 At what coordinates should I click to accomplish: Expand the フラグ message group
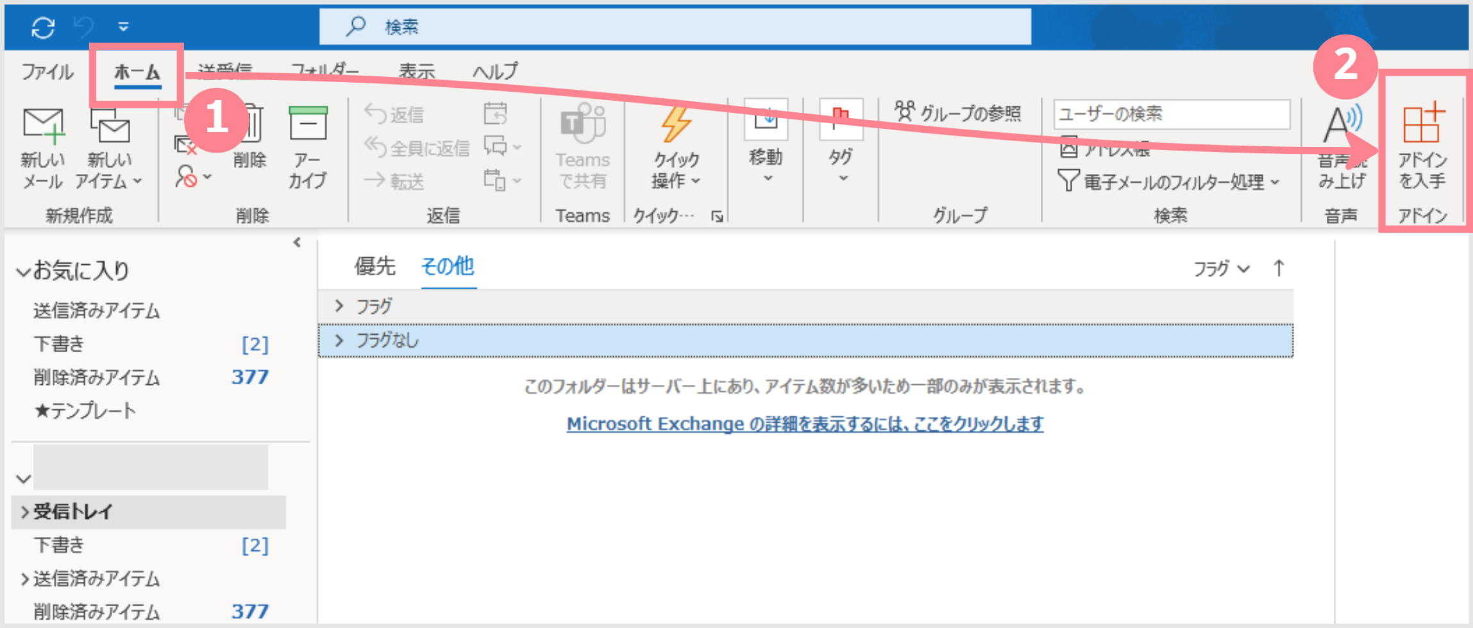pos(339,306)
